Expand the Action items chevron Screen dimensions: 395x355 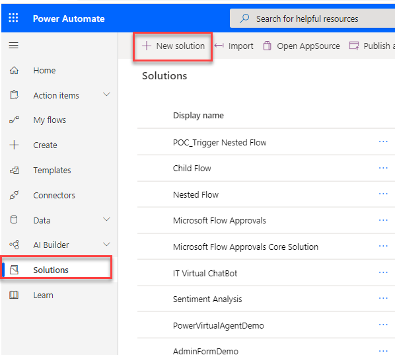pos(106,95)
